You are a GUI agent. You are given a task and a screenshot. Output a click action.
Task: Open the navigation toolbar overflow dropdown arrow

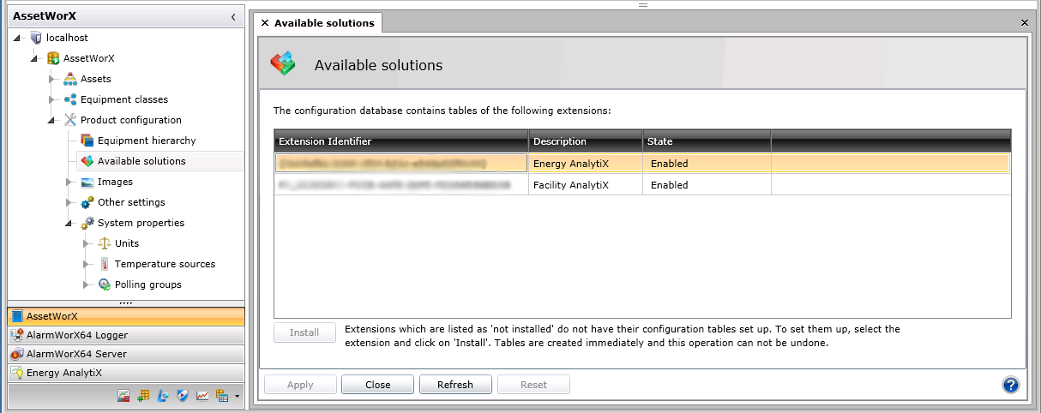point(237,396)
